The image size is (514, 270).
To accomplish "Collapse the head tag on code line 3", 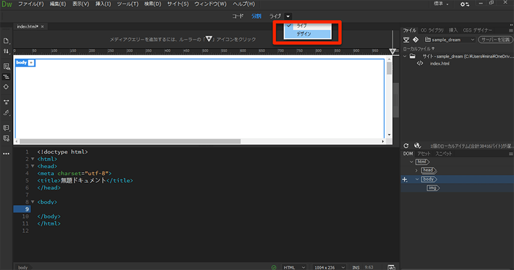I will [33, 166].
